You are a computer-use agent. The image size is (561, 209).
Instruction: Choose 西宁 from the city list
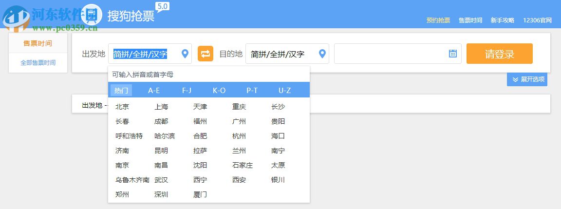[200, 180]
